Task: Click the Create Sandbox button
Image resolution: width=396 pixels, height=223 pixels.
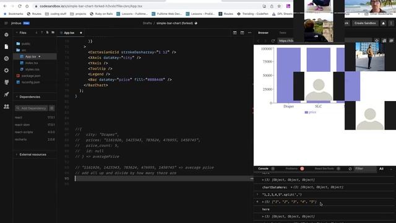Action: tap(365, 23)
